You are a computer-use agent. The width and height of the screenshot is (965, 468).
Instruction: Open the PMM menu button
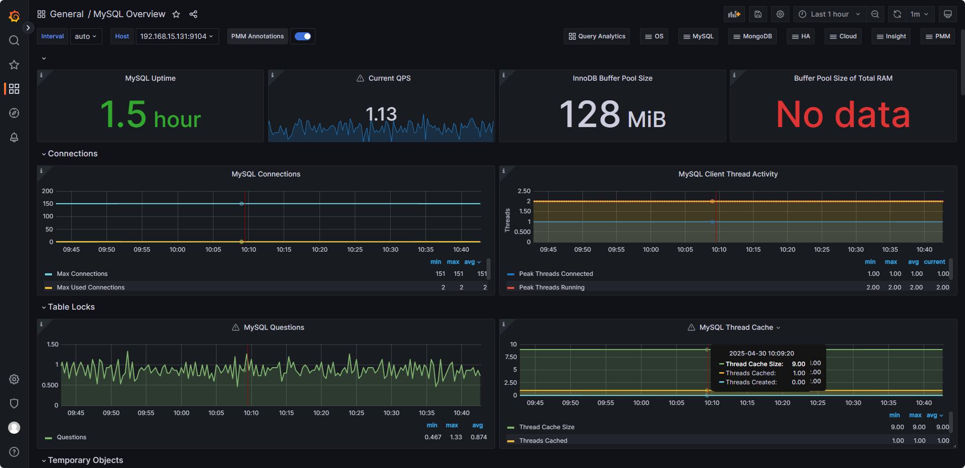coord(938,36)
